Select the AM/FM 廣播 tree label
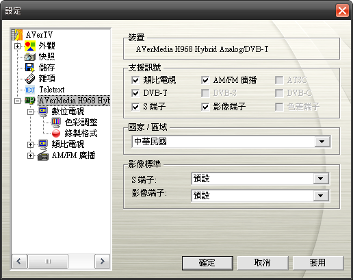The width and height of the screenshot is (353, 280). [x=73, y=155]
